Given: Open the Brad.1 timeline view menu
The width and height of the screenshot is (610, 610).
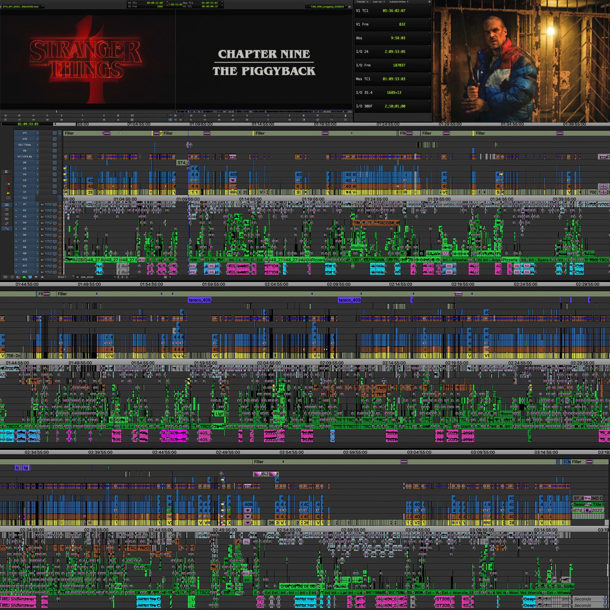Looking at the screenshot, I should point(62,277).
